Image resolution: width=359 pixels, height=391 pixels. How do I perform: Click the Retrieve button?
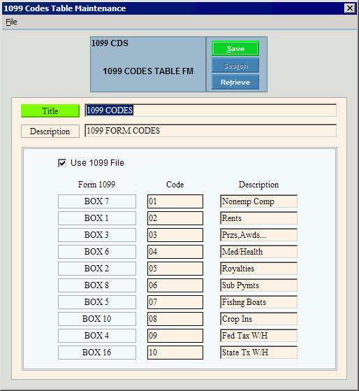(x=235, y=82)
